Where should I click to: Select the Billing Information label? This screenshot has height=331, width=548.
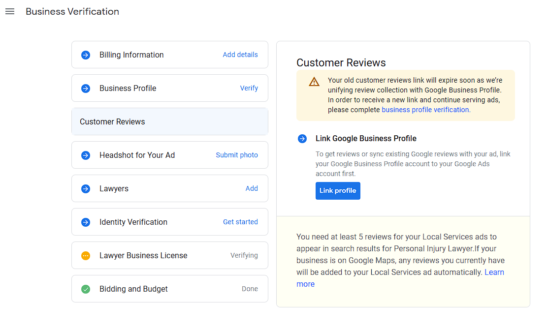(131, 55)
